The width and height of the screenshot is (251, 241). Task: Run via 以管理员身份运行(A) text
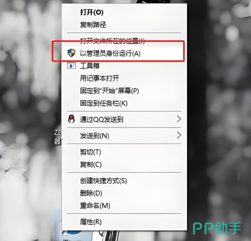click(x=110, y=53)
